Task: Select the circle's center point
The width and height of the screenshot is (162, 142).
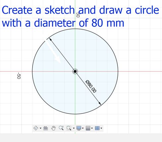Action: [75, 71]
